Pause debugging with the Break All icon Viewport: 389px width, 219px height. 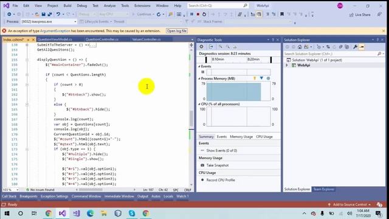191,15
